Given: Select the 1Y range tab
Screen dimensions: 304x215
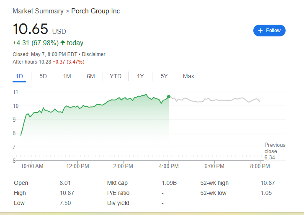Looking at the screenshot, I should pyautogui.click(x=140, y=76).
